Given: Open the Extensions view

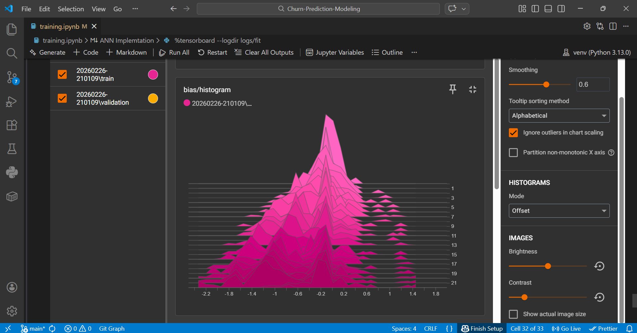Looking at the screenshot, I should pos(12,125).
